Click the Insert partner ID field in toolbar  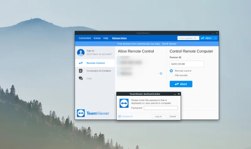click(188, 38)
